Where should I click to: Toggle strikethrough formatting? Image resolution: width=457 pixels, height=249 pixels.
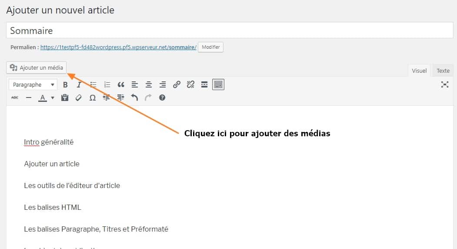(15, 98)
